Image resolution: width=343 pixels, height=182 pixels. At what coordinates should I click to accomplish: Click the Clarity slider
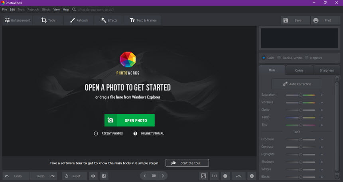tap(301, 110)
